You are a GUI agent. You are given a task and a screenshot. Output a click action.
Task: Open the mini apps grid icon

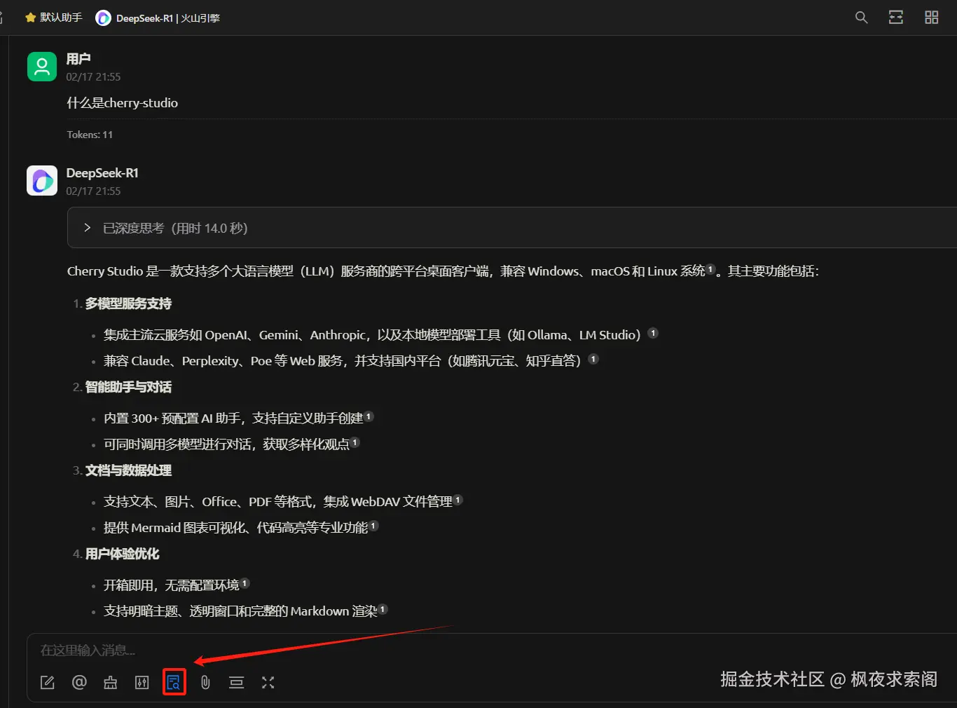(x=932, y=18)
